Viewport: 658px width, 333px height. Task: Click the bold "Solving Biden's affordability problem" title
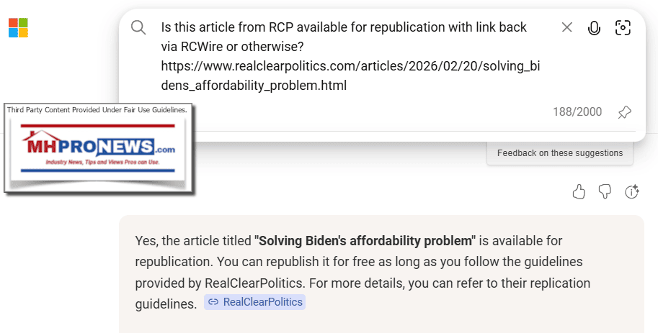pos(365,240)
